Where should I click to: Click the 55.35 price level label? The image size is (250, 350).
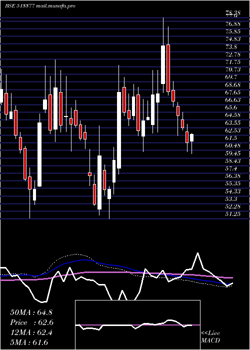click(234, 183)
